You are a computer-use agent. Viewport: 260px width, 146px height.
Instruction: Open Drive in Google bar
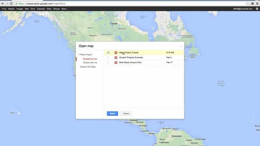pyautogui.click(x=32, y=9)
